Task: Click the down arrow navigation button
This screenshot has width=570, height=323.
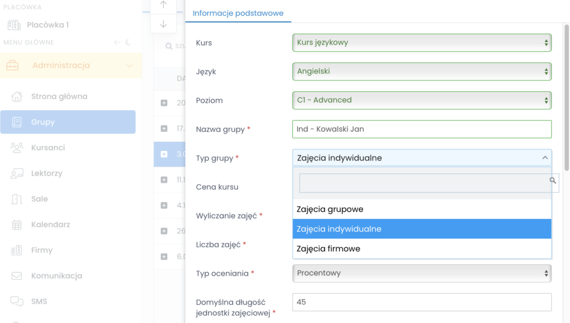Action: 164,24
